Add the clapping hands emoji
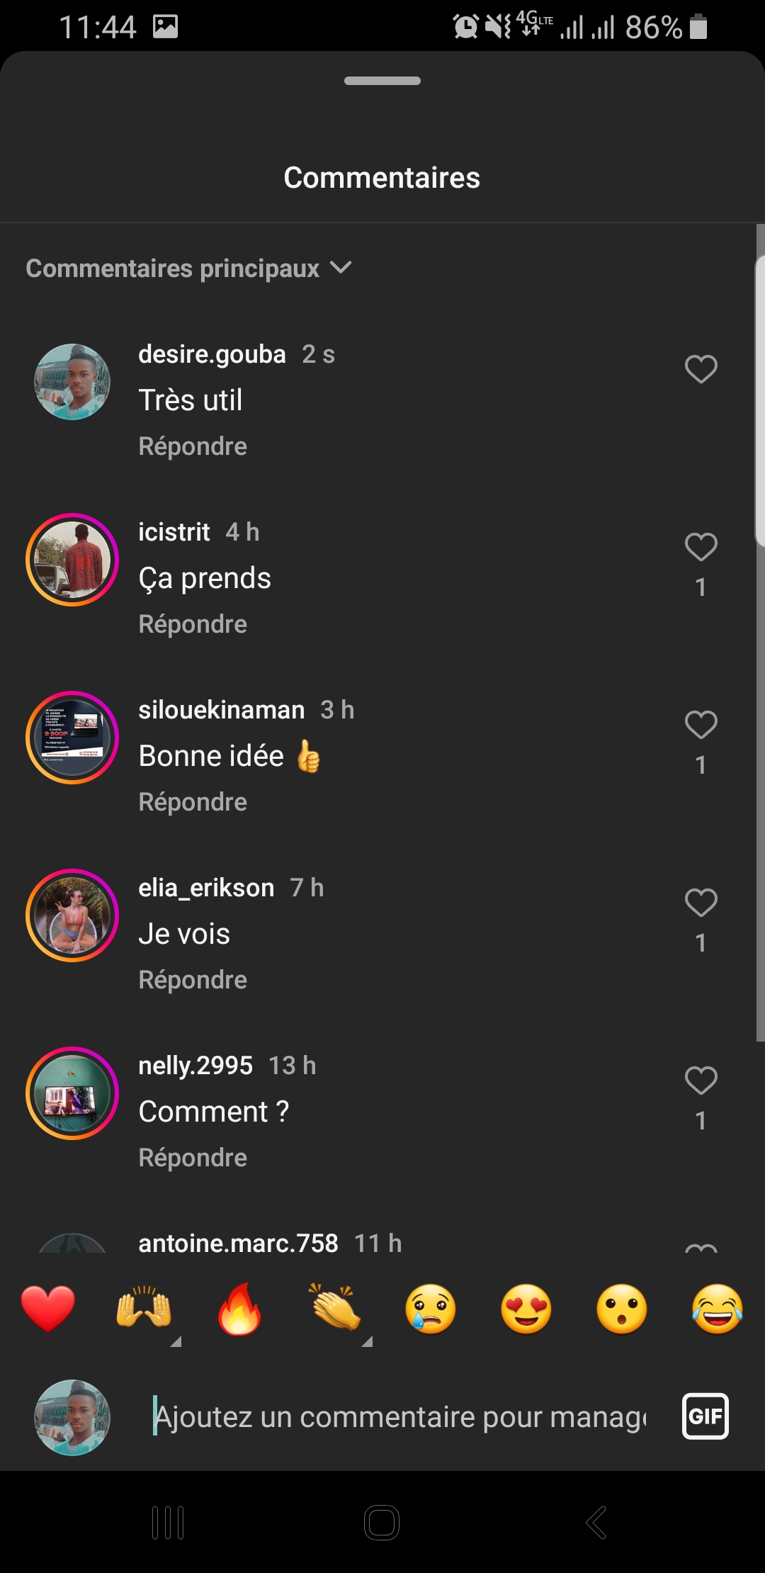The image size is (765, 1573). (335, 1308)
